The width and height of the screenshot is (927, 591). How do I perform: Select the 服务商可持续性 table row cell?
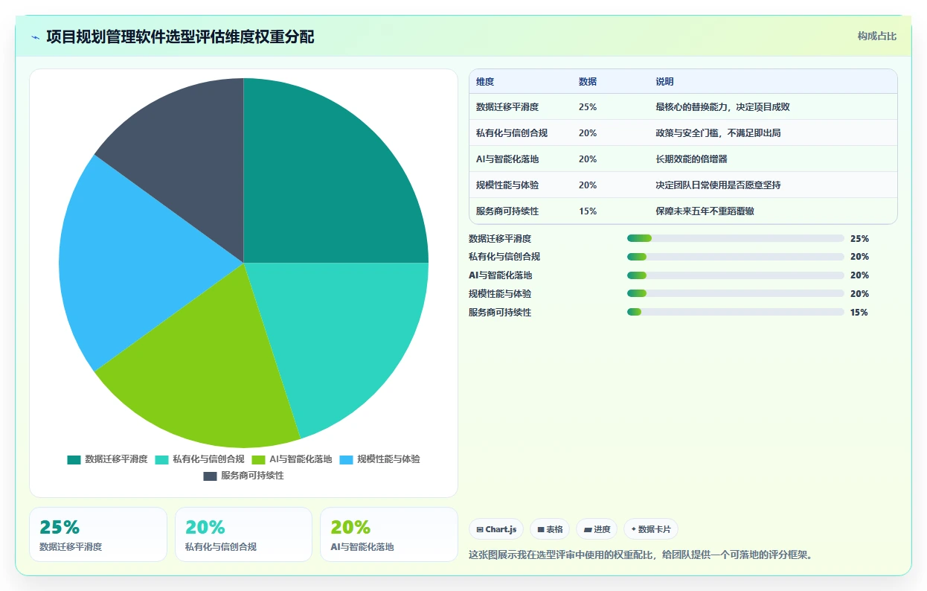click(507, 211)
